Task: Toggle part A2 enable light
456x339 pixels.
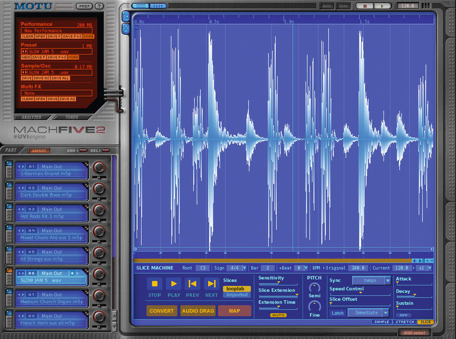Action: 9,185
